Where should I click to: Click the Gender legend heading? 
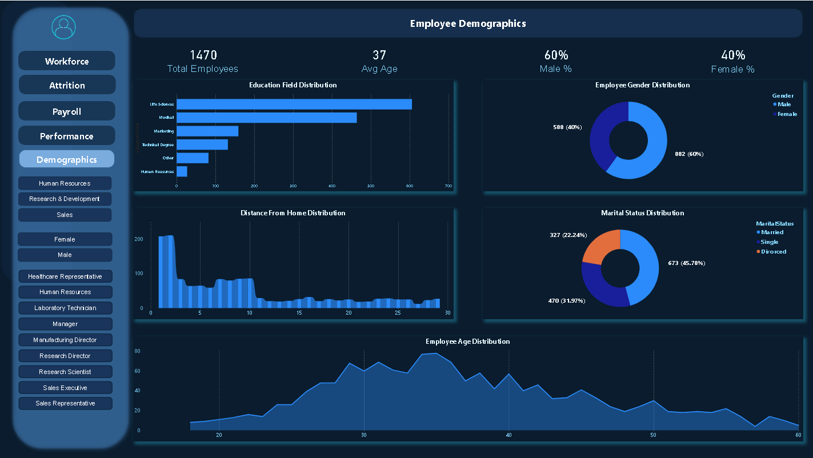click(783, 96)
